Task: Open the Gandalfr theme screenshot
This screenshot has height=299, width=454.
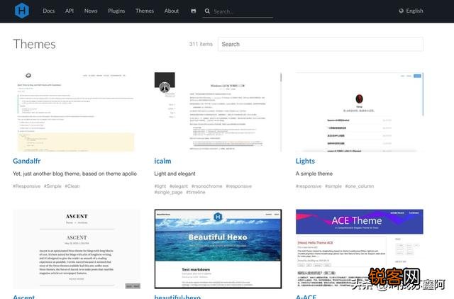Action: [x=77, y=112]
